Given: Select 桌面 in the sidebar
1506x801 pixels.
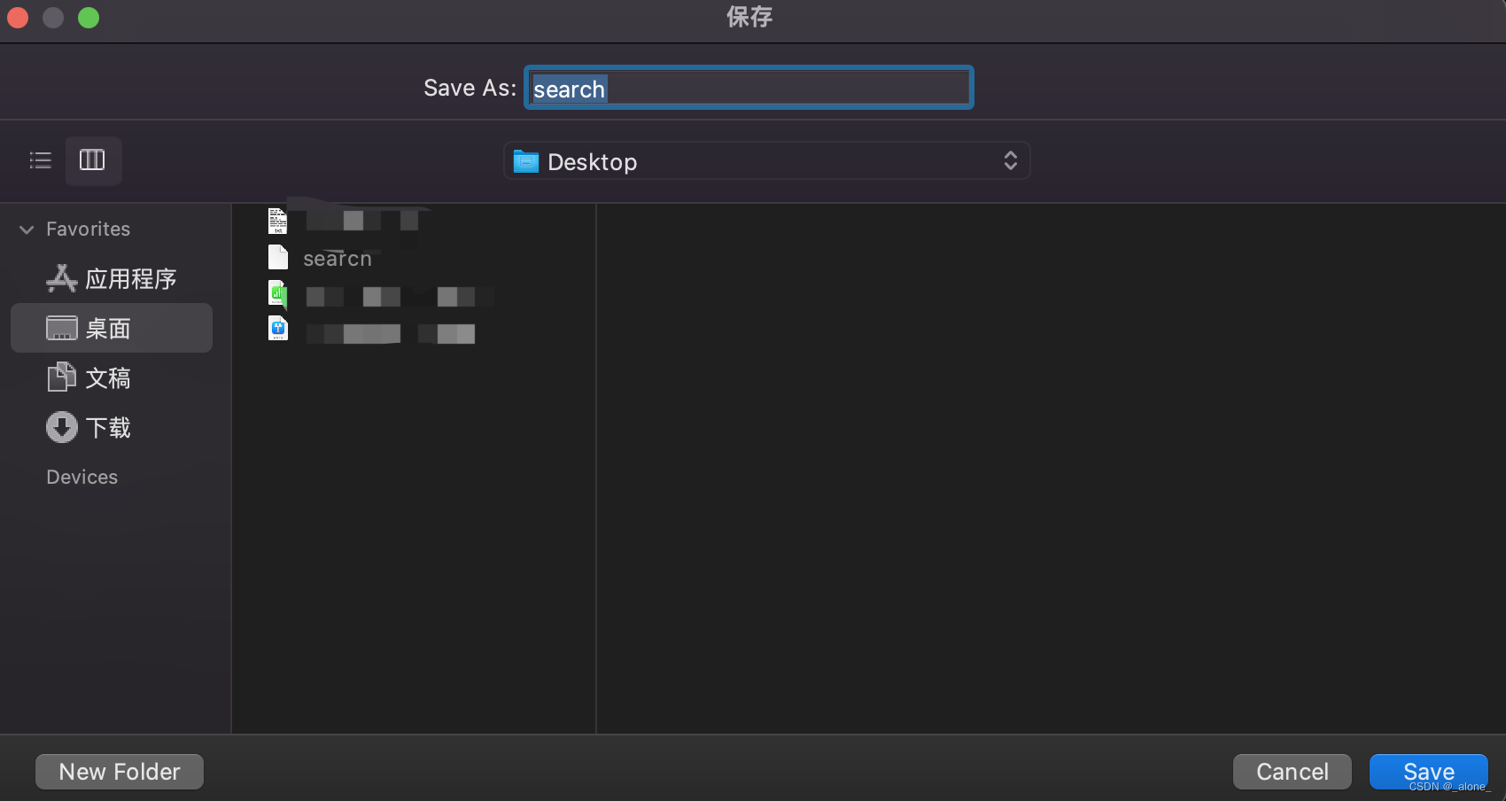Looking at the screenshot, I should click(112, 329).
